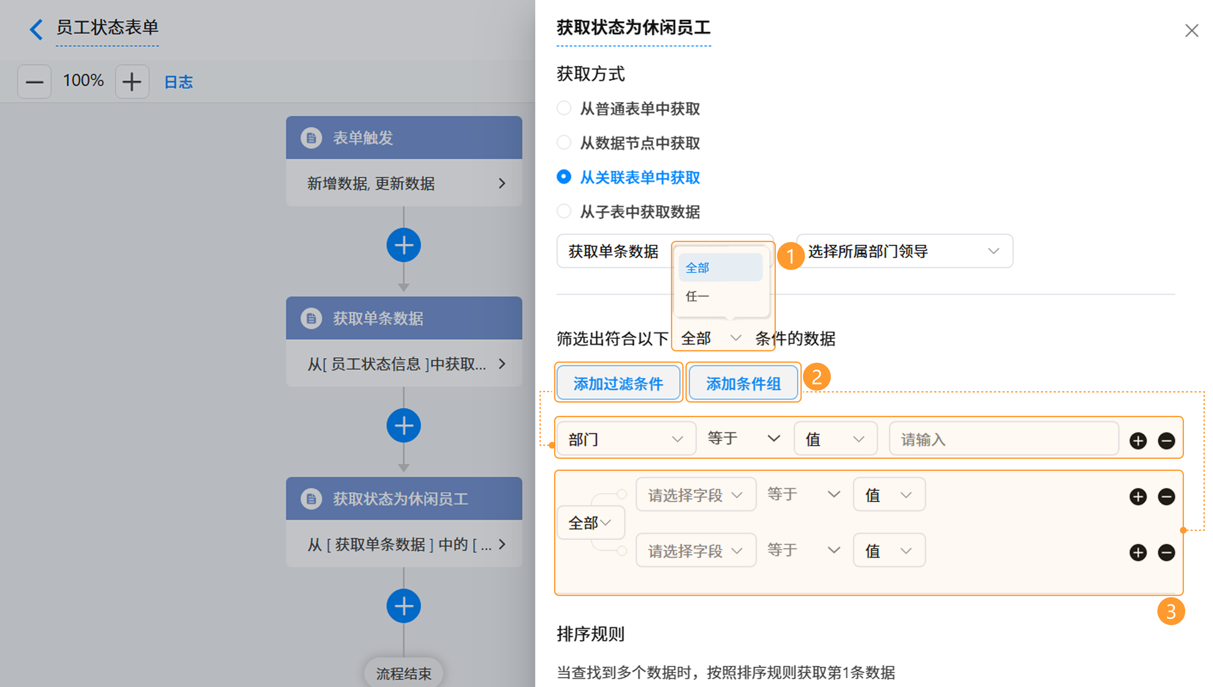Open 从[ 员工状态信息 ]中获取 node details

(x=404, y=363)
